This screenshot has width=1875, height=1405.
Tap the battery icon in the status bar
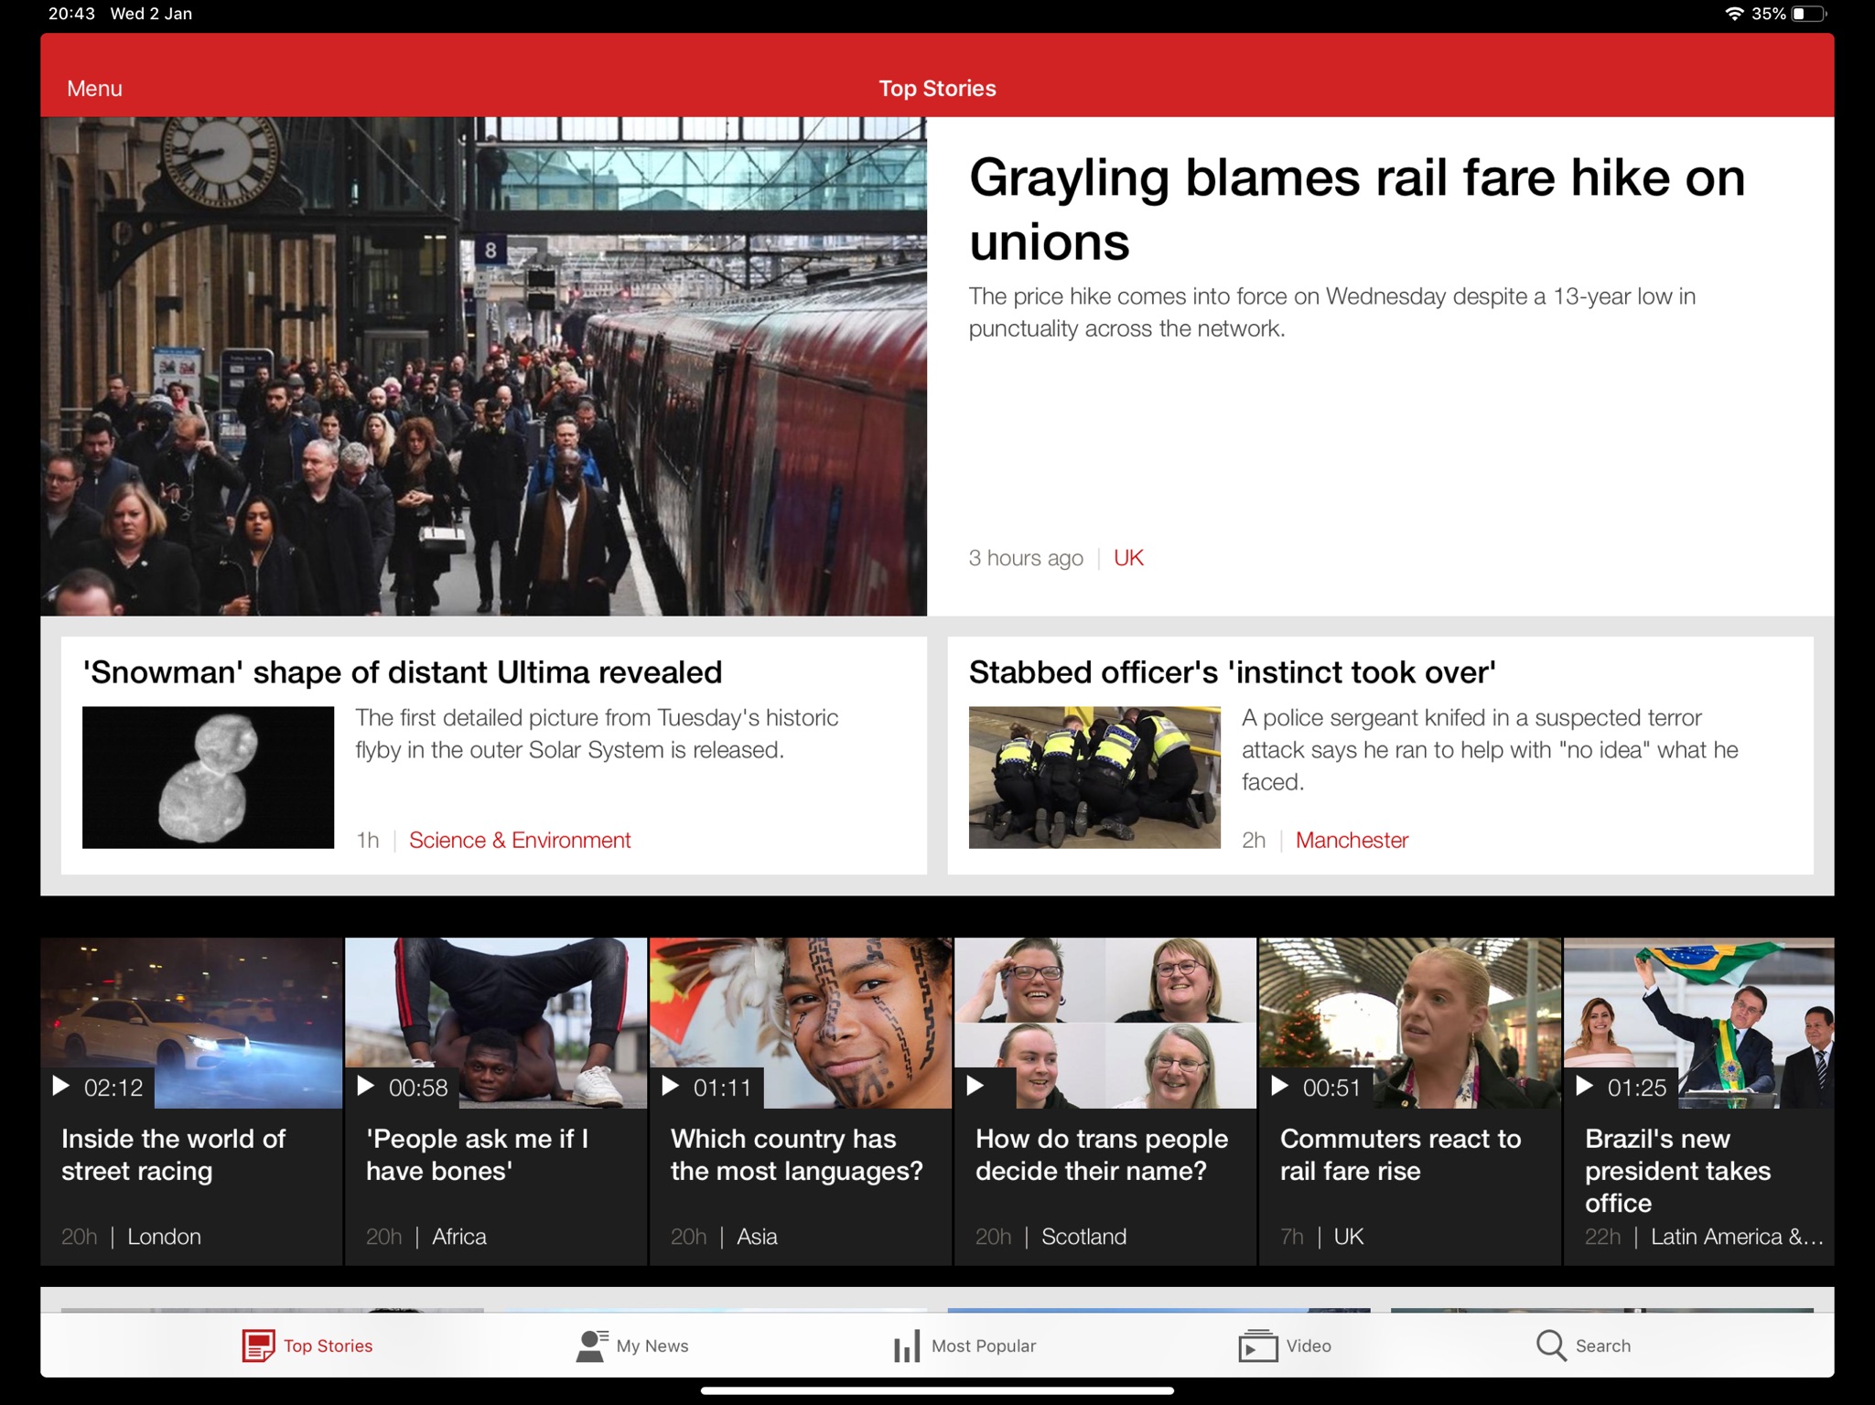click(1809, 14)
